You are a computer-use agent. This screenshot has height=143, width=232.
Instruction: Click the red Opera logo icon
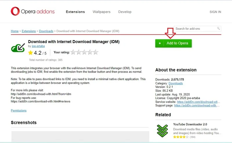15,11
